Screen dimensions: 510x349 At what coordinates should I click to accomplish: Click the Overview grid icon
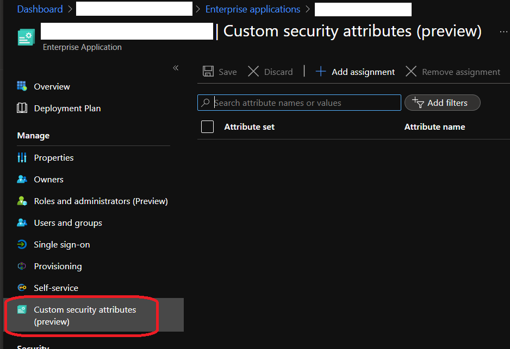click(22, 86)
